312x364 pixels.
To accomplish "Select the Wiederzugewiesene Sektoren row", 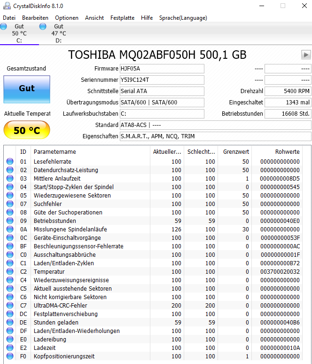I will (x=153, y=196).
